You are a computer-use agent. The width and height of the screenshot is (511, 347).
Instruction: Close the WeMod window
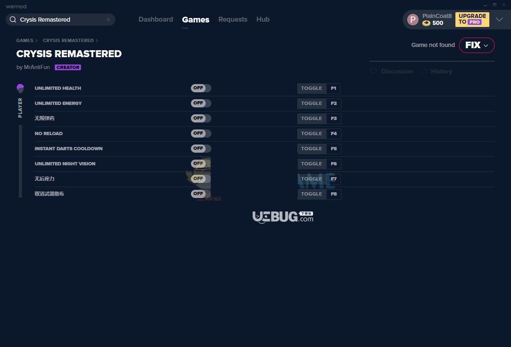click(x=504, y=5)
